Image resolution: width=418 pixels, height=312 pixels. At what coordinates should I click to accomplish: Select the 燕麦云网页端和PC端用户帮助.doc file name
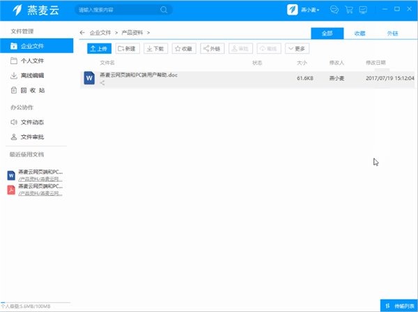(x=139, y=75)
